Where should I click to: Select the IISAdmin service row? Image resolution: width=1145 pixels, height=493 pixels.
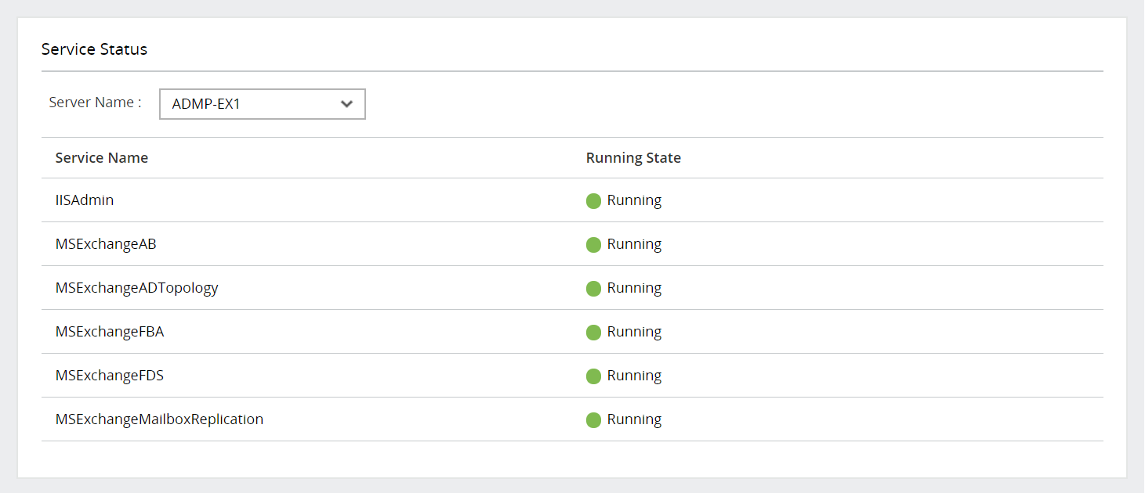pos(85,200)
